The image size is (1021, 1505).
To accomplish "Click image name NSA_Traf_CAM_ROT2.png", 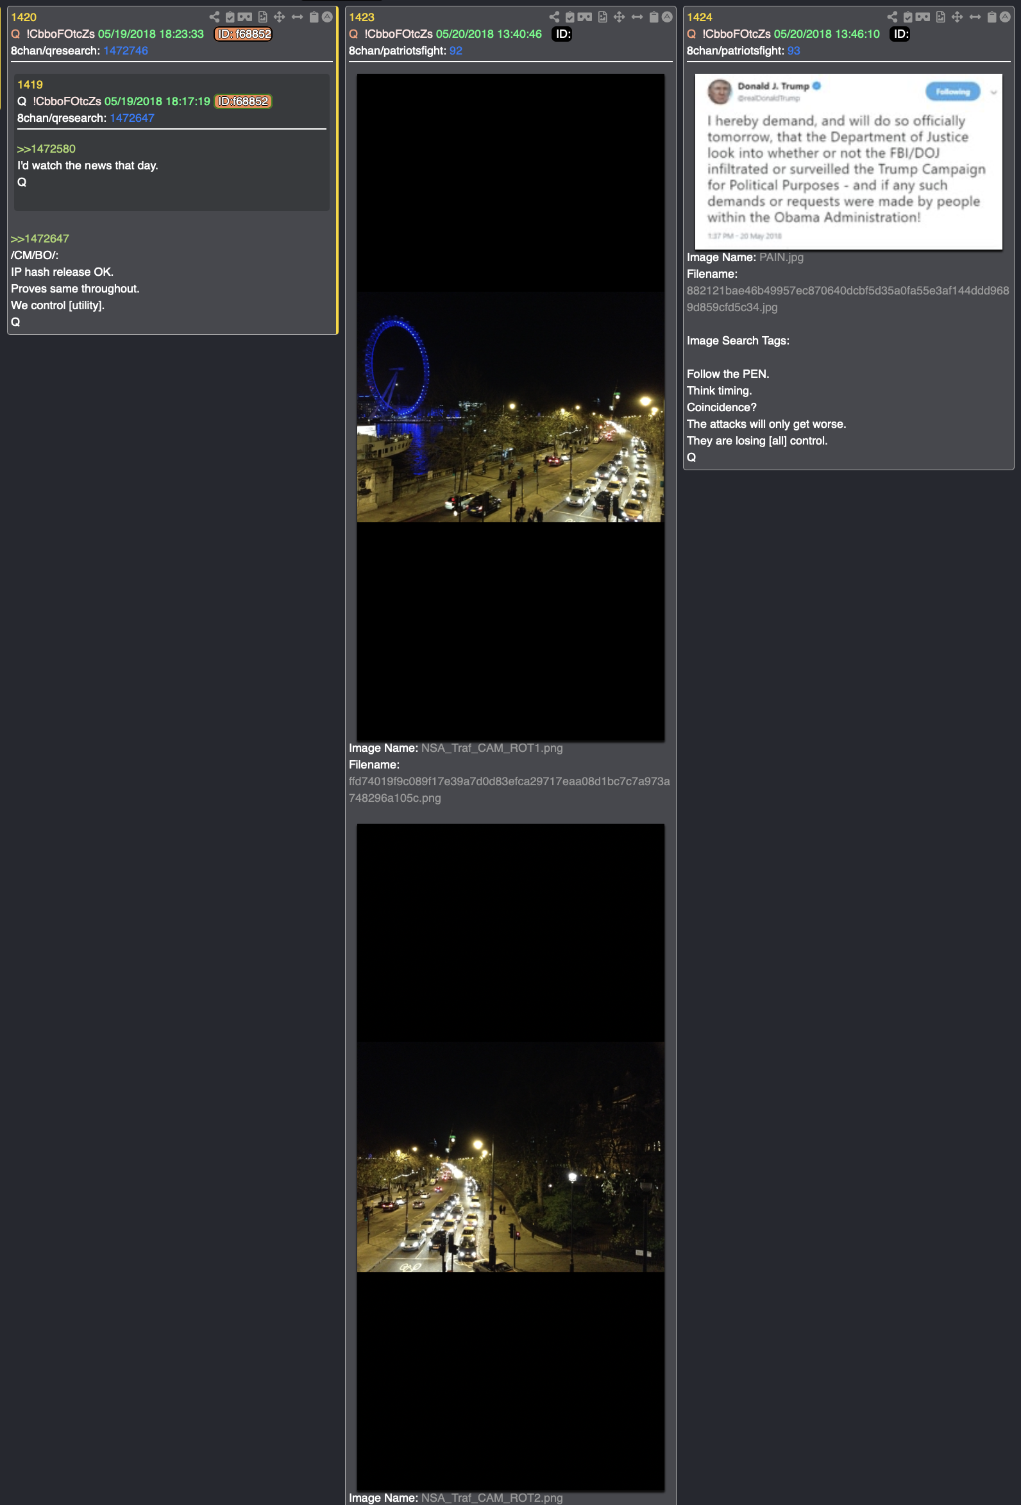I will (x=492, y=1498).
